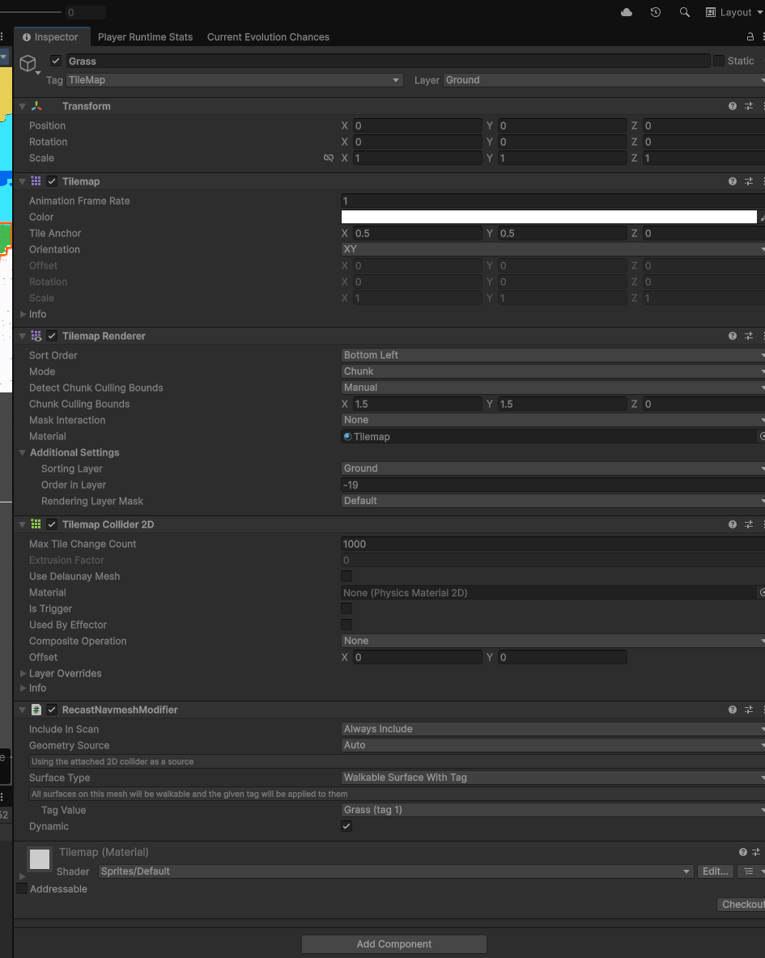Toggle the Static checkbox
The height and width of the screenshot is (958, 765).
pos(719,61)
